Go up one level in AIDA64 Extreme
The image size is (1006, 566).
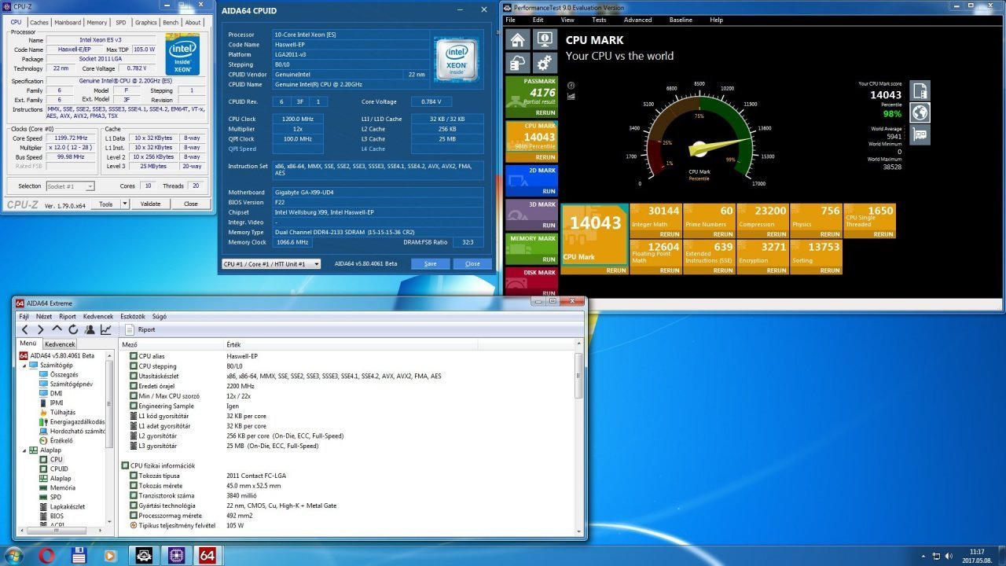pyautogui.click(x=57, y=329)
